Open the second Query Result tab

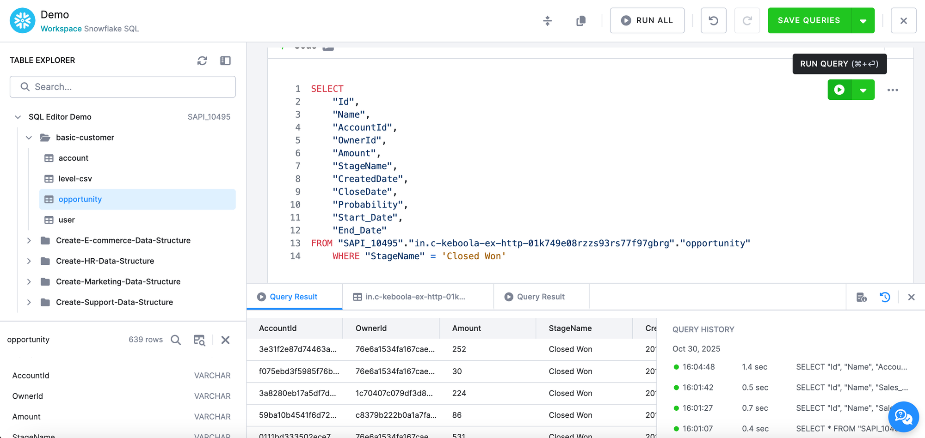pyautogui.click(x=541, y=296)
